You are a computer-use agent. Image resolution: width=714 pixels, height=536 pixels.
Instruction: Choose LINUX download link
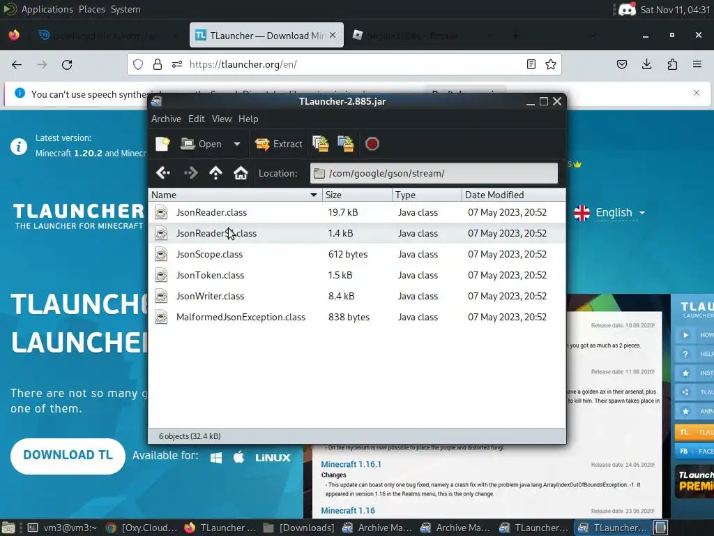coord(273,458)
